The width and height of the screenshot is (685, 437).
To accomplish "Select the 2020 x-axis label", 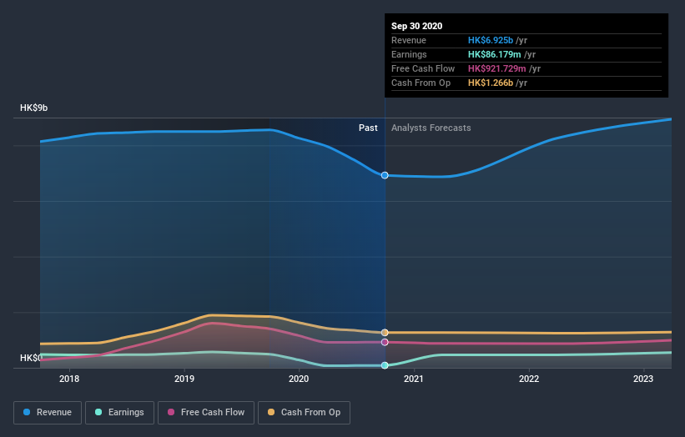I will (299, 379).
